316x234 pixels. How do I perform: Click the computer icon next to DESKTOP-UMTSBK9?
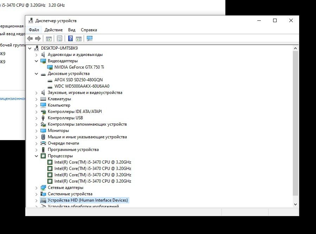tap(37, 48)
